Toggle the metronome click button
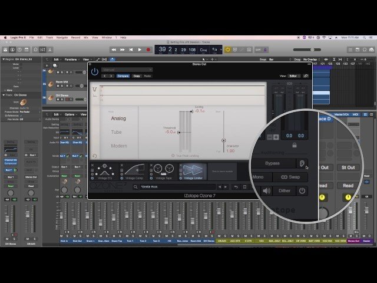 [265, 50]
